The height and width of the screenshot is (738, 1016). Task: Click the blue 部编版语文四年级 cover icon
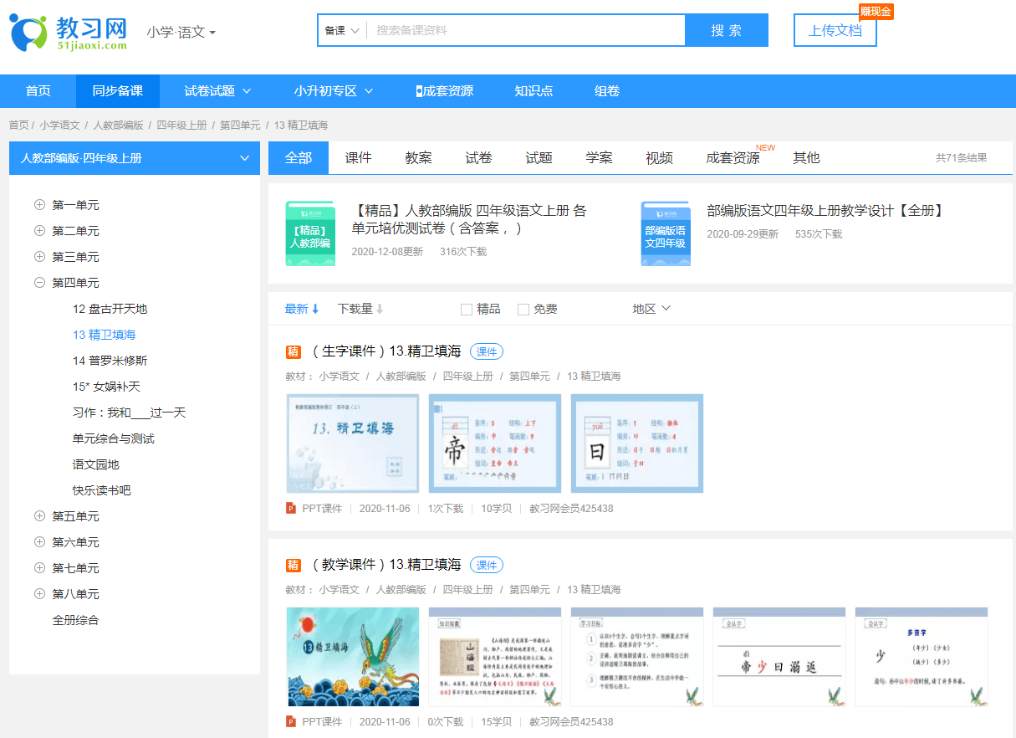(665, 234)
